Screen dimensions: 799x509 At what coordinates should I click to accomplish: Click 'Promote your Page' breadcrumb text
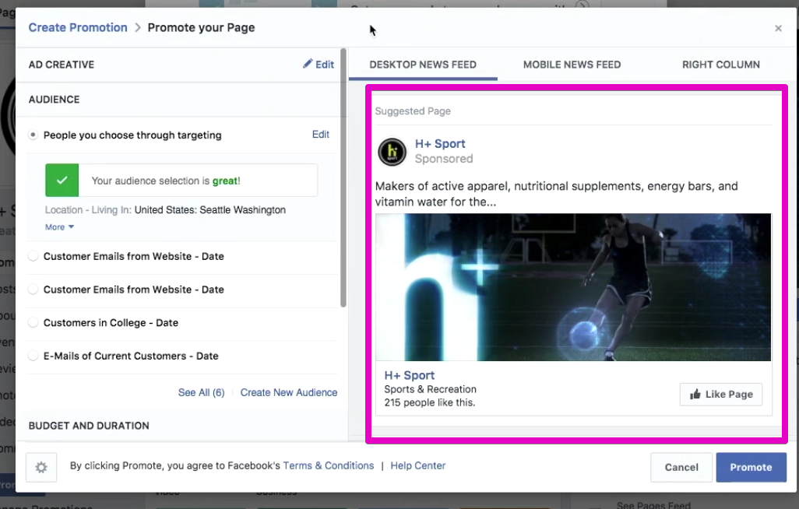[x=201, y=27]
